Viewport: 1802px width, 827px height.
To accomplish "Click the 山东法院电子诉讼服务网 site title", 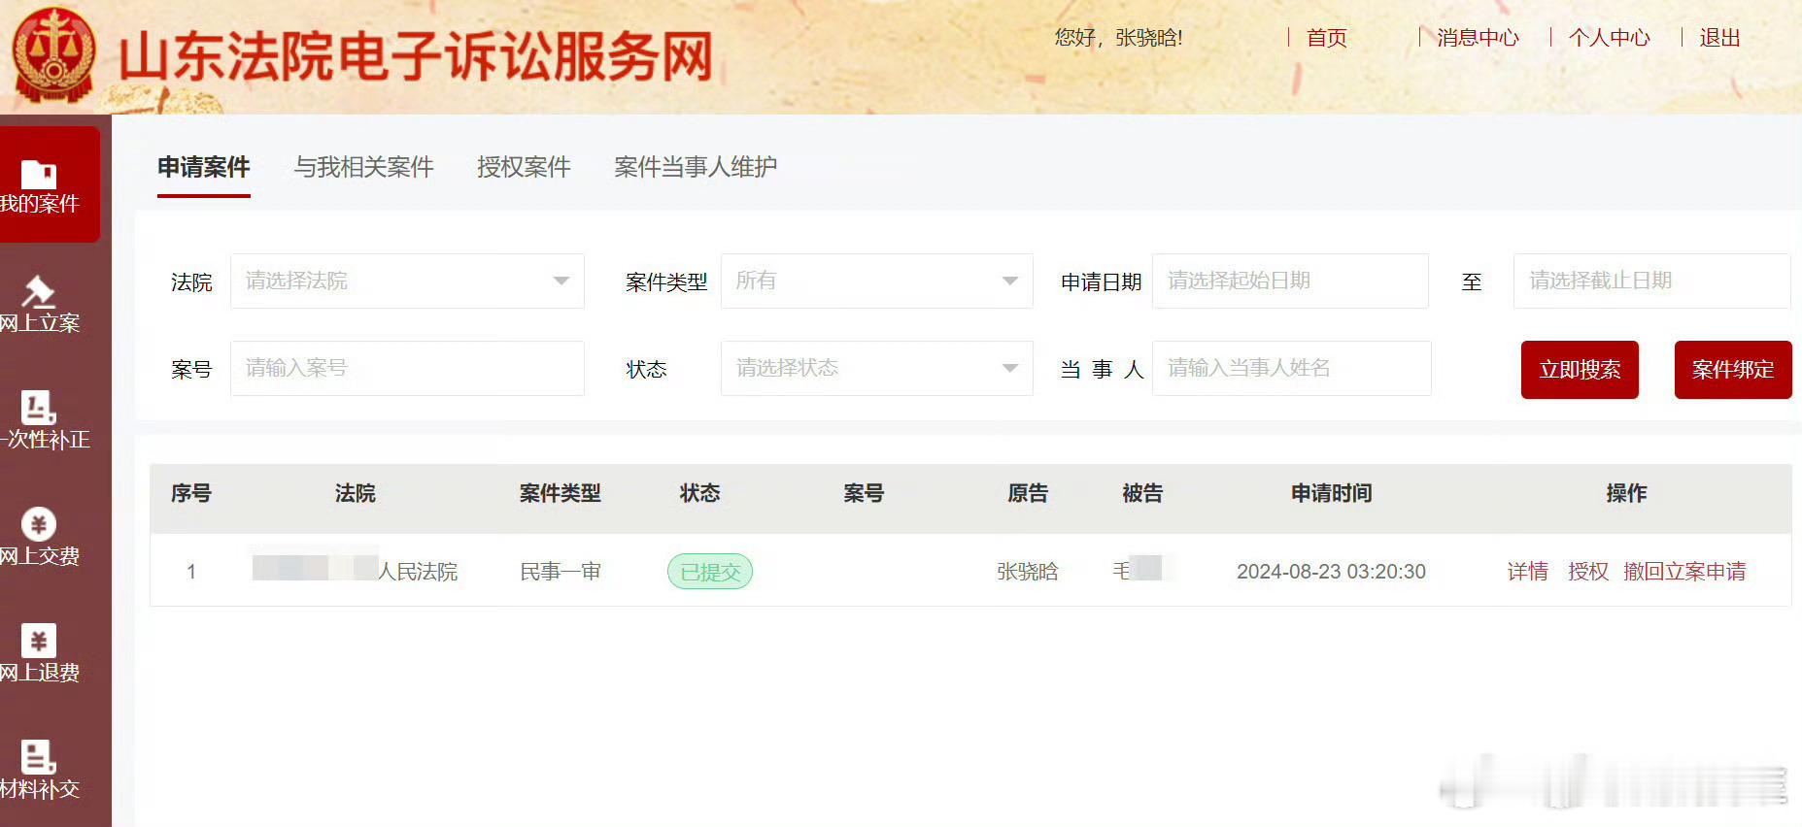I will (417, 56).
